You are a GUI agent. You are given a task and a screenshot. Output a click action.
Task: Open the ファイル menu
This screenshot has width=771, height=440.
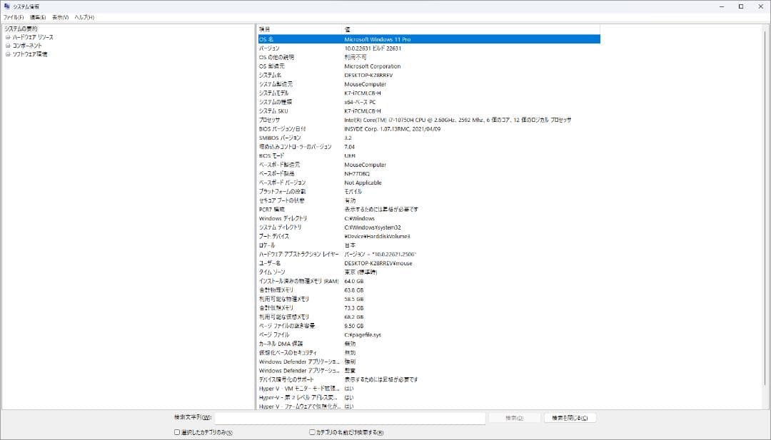click(13, 16)
